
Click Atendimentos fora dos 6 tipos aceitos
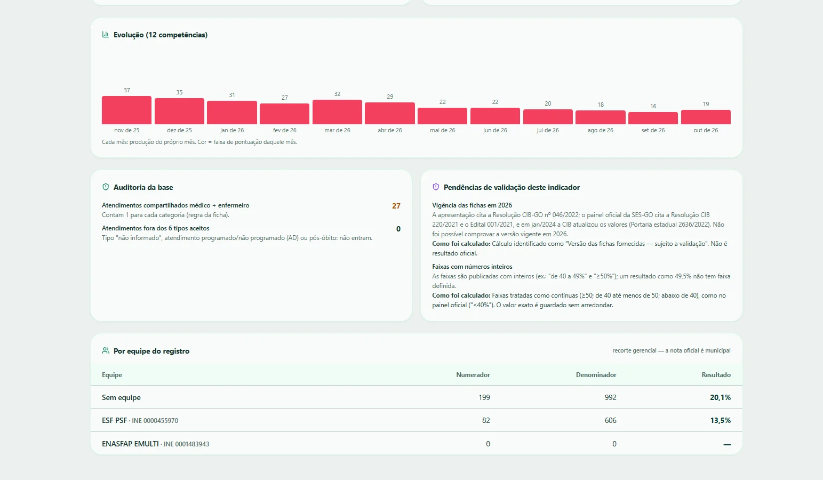(156, 228)
